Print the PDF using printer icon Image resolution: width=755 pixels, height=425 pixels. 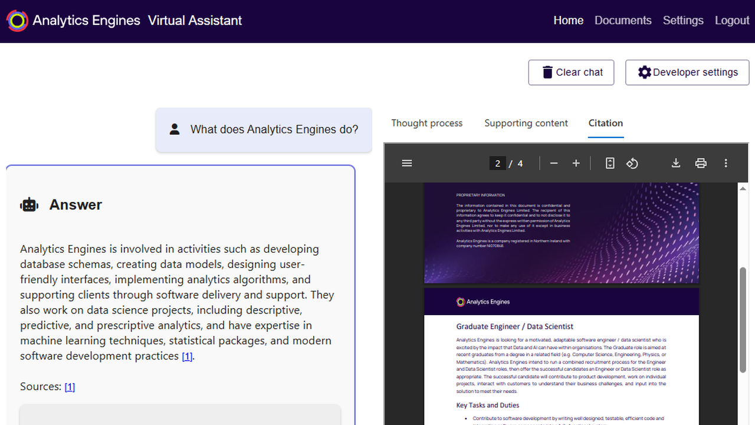click(701, 164)
